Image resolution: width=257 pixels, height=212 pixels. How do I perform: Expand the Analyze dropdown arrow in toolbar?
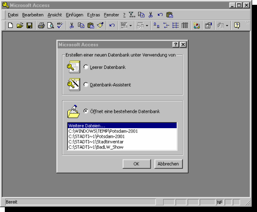coord(147,26)
